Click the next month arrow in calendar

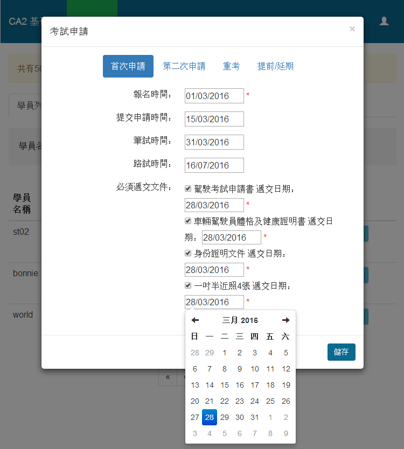(286, 320)
